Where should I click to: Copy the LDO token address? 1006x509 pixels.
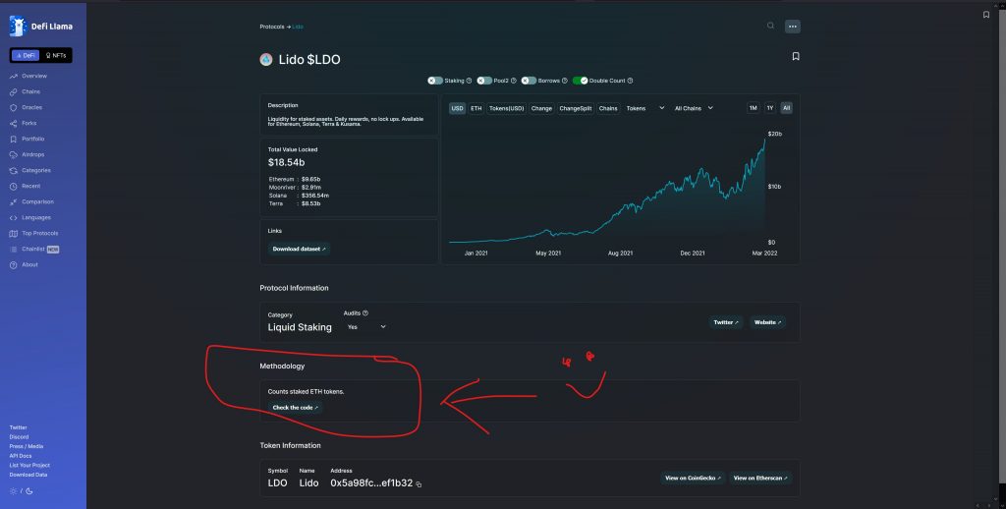[419, 484]
